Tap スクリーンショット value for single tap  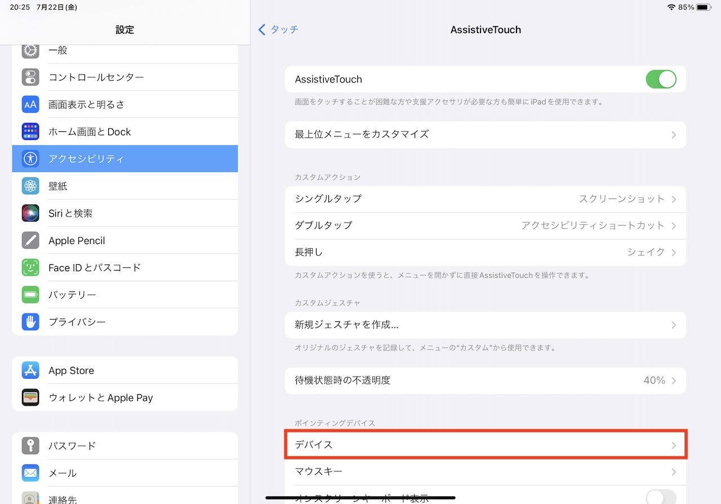click(622, 199)
